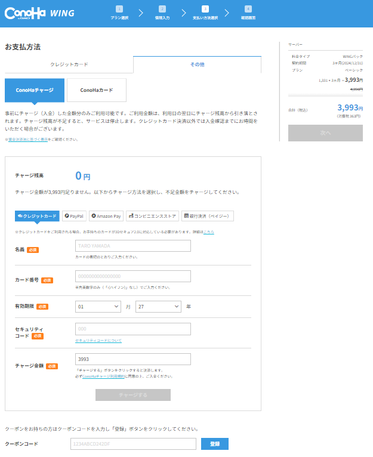The height and width of the screenshot is (457, 373).
Task: Click the 次へ button in summary
Action: coord(325,133)
